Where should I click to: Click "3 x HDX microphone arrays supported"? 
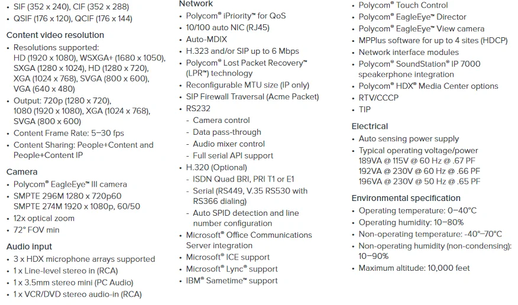pyautogui.click(x=84, y=259)
